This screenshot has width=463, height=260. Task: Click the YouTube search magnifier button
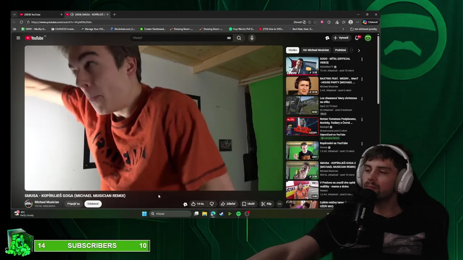[x=239, y=38]
